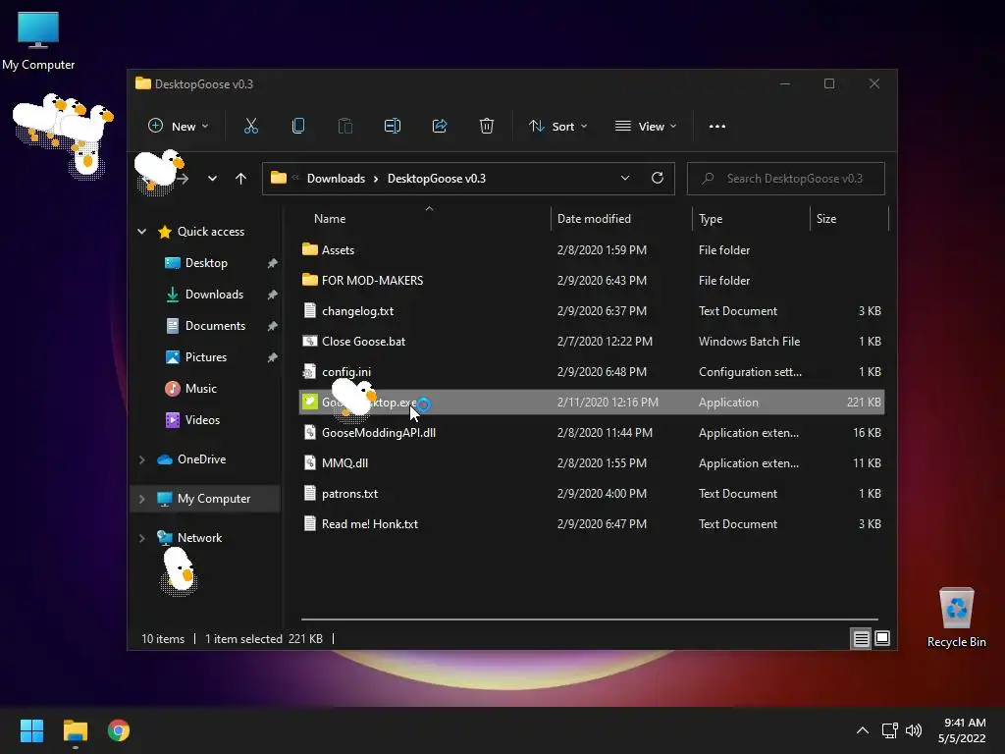Click the GooseDesktop.exe application icon
This screenshot has height=754, width=1005.
[310, 402]
